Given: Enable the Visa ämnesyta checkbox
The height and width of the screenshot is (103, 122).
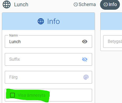Looking at the screenshot, I should click(x=12, y=95).
